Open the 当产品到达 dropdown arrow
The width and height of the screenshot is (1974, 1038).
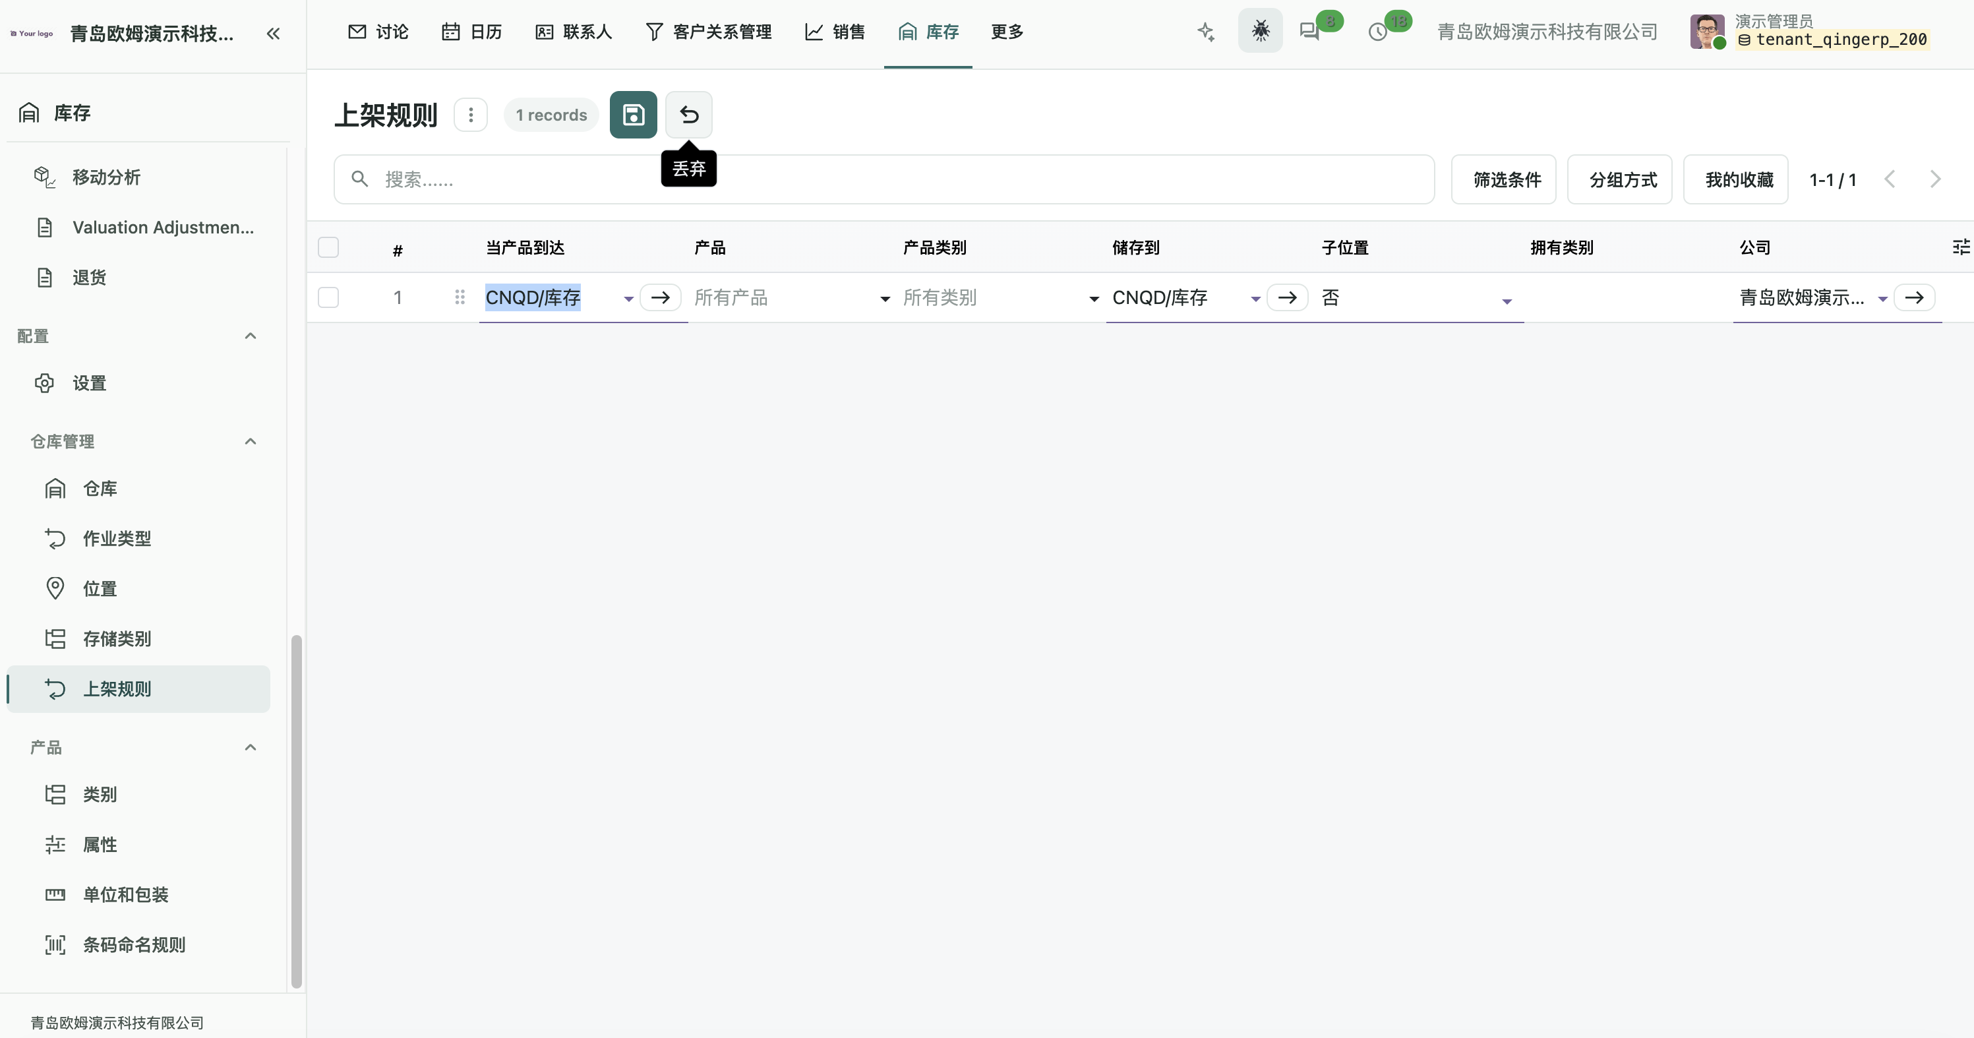628,299
